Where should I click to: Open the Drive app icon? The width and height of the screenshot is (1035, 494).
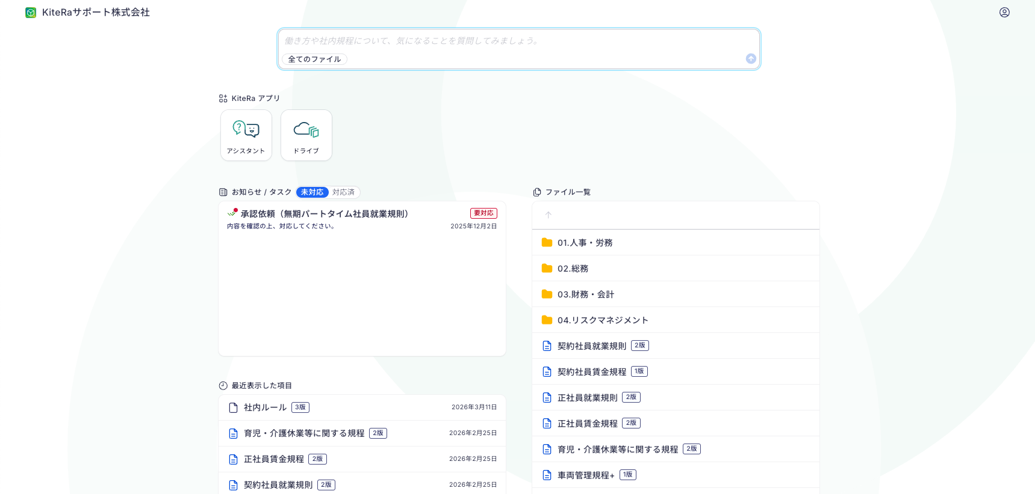(306, 135)
